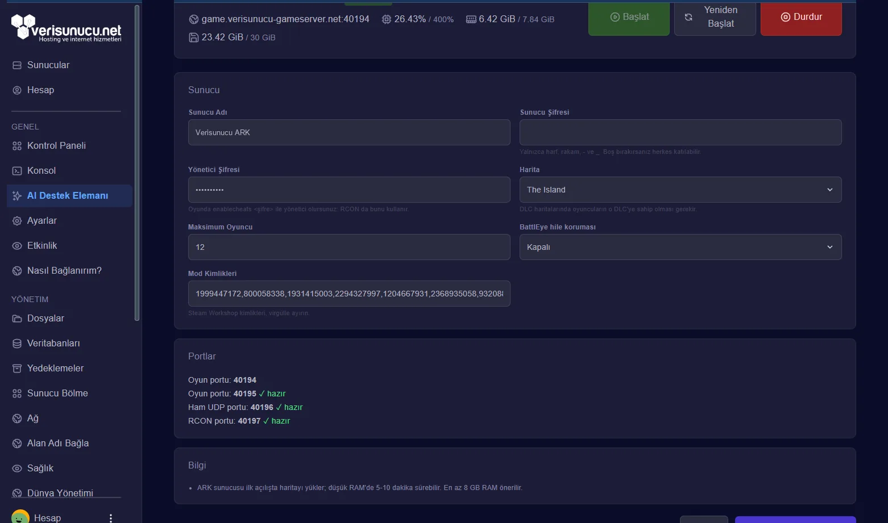
Task: Focus the Maksimum Oyuncu input field
Action: tap(349, 247)
